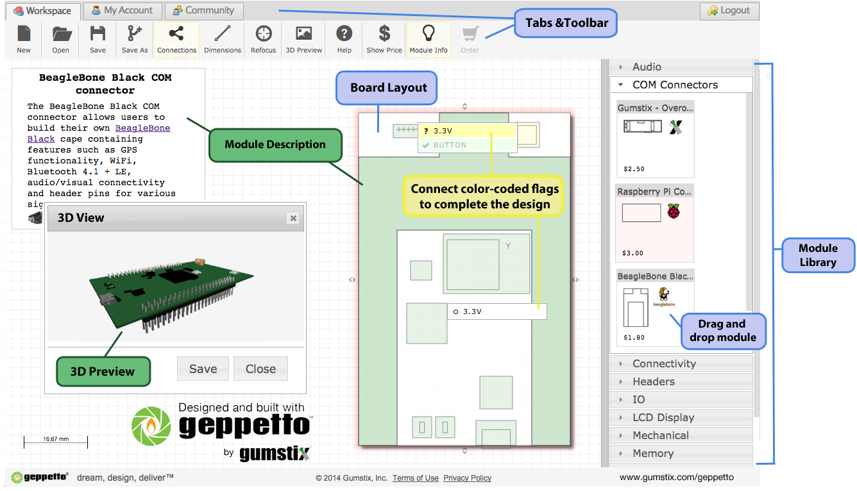Choose the Save As toolbar icon
The height and width of the screenshot is (491, 857).
pos(135,38)
